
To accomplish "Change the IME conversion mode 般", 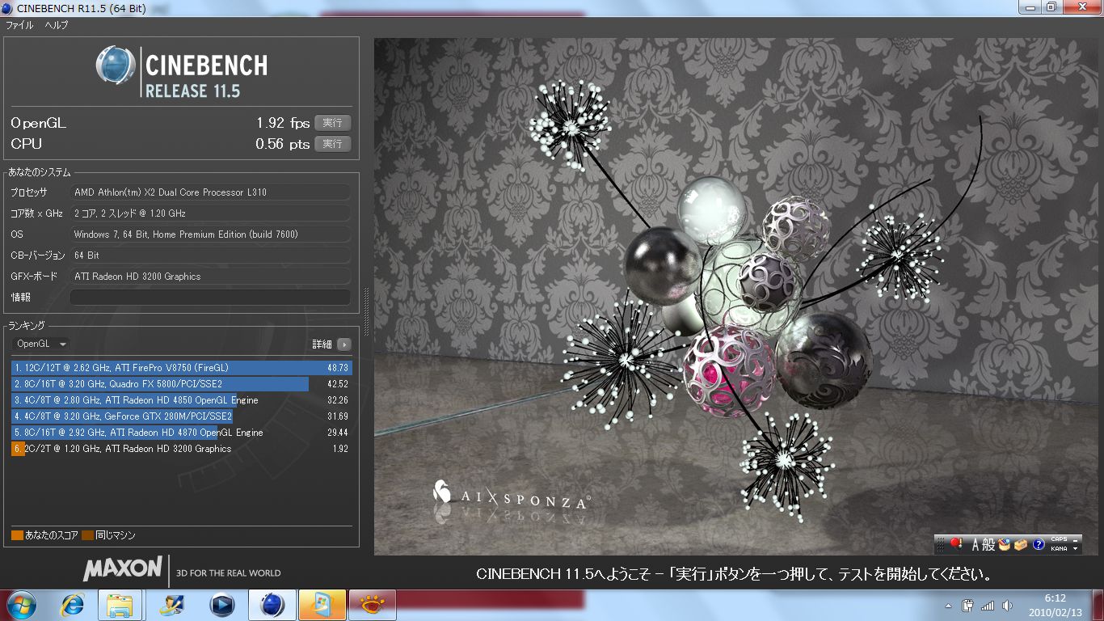I will tap(990, 544).
